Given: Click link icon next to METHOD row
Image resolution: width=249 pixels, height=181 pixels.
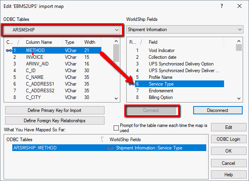Looking at the screenshot, I should (9, 50).
